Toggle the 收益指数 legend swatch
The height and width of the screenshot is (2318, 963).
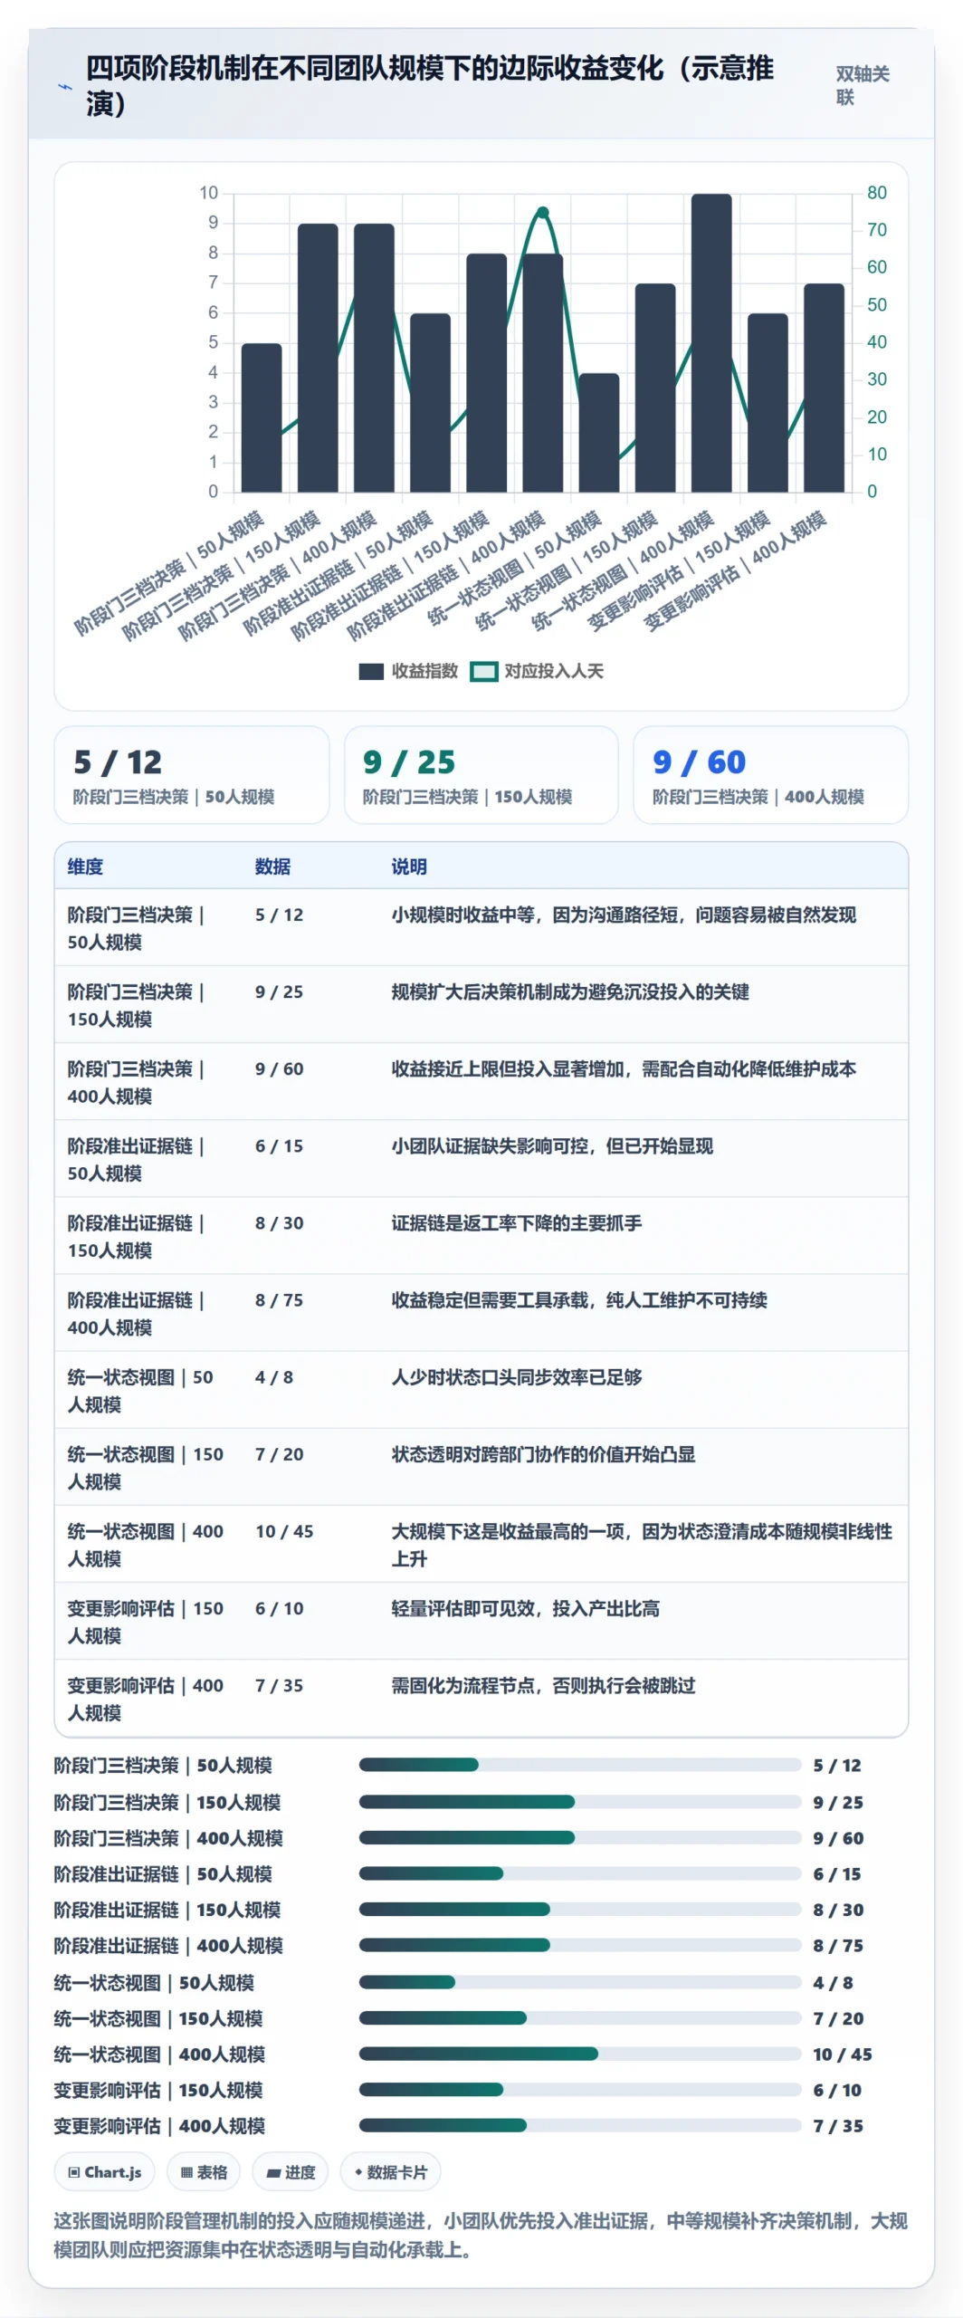pyautogui.click(x=371, y=671)
